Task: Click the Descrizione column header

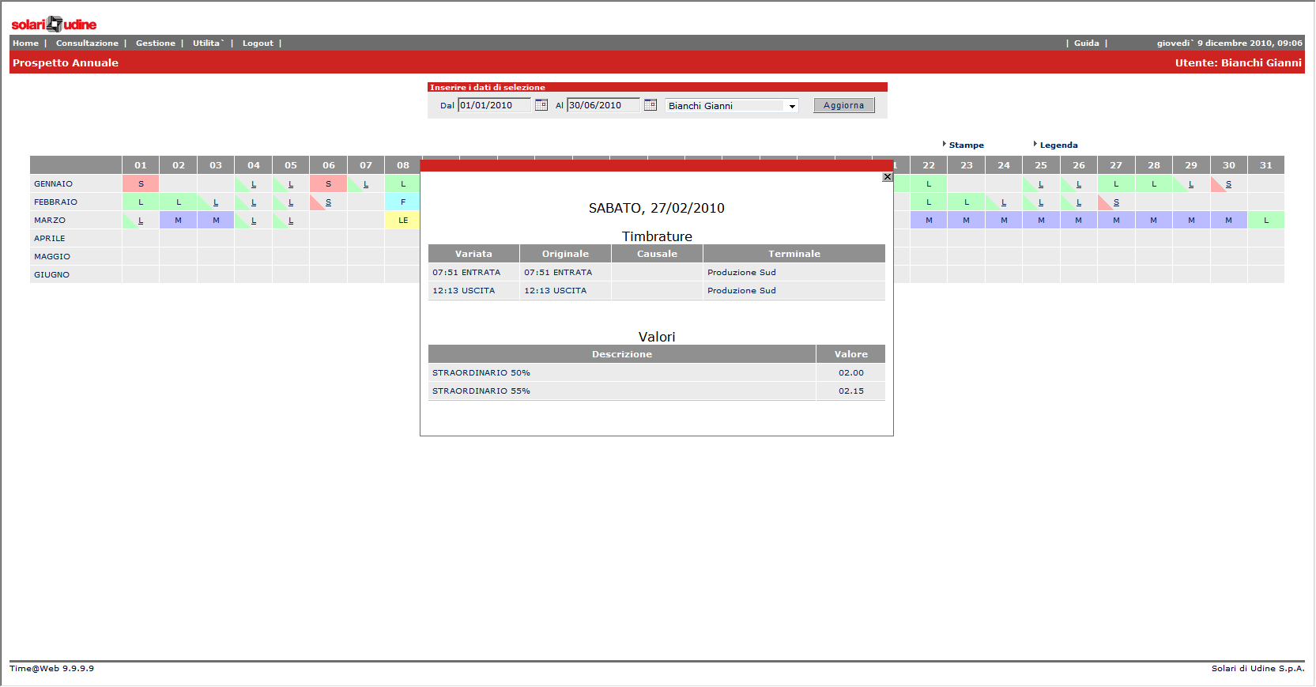Action: (622, 354)
